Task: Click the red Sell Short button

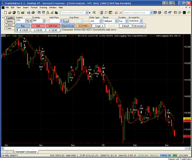Action: pyautogui.click(x=53, y=26)
